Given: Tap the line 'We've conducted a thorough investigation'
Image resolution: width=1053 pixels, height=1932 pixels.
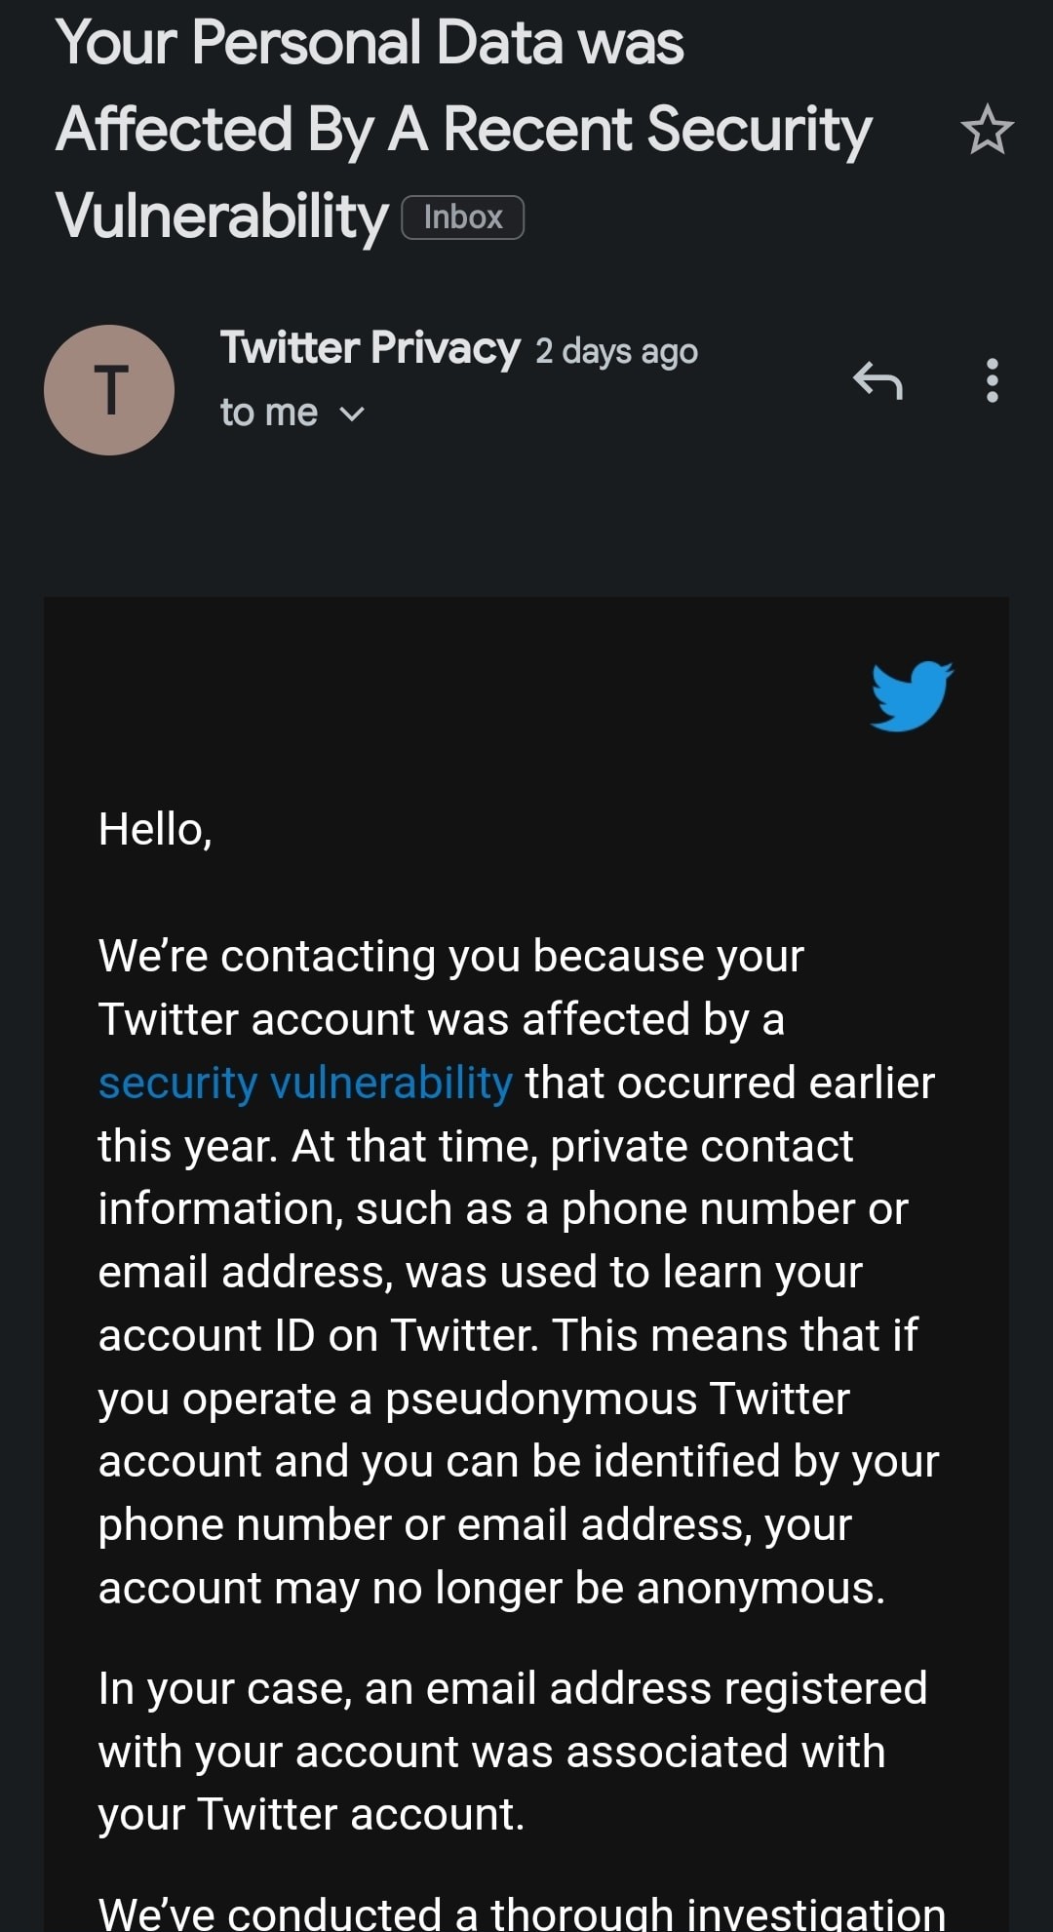Looking at the screenshot, I should pyautogui.click(x=522, y=1912).
